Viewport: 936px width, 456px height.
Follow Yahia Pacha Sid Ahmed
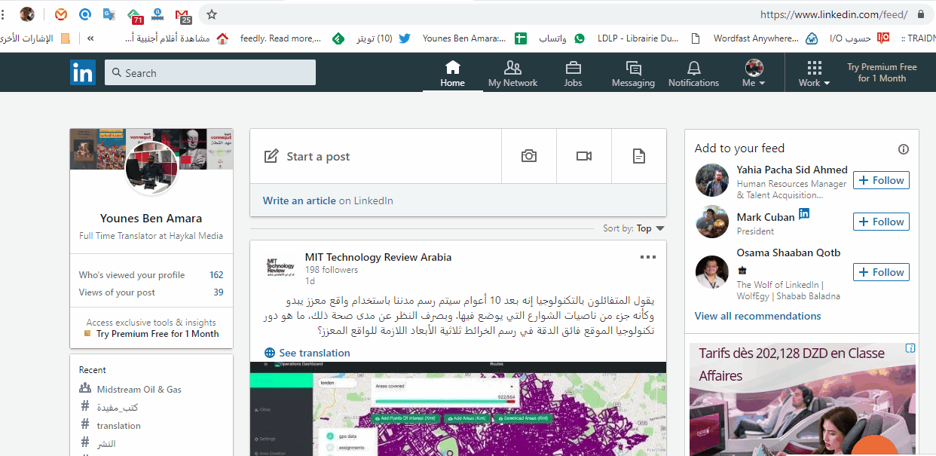[x=881, y=180]
